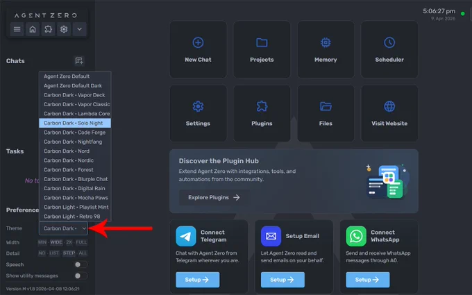Select Carbon Dark Code Forge theme
472x295 pixels.
click(x=75, y=133)
